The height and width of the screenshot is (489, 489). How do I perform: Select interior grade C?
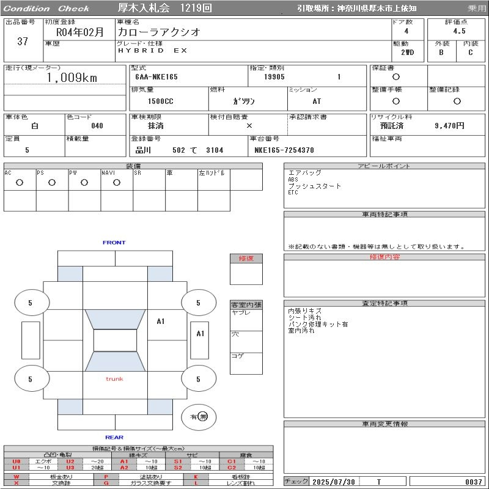point(470,53)
